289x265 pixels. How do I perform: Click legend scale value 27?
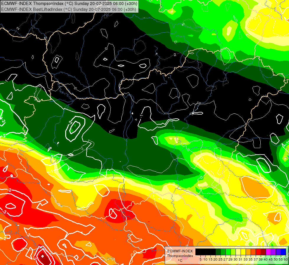[x=226, y=259]
